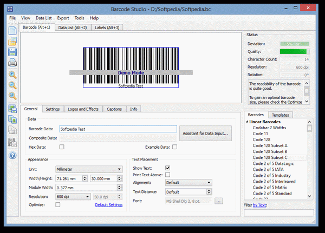Viewport: 325px width, 233px height.
Task: Enable Print Text Above checkbox
Action: [168, 175]
